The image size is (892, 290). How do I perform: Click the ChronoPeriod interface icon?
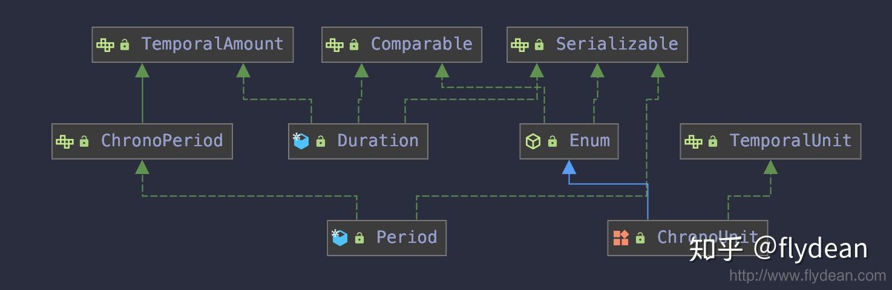(65, 141)
